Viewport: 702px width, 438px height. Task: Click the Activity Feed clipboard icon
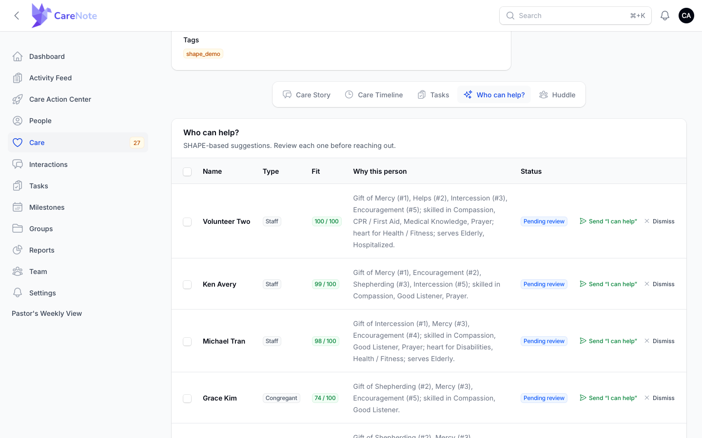[x=18, y=78]
